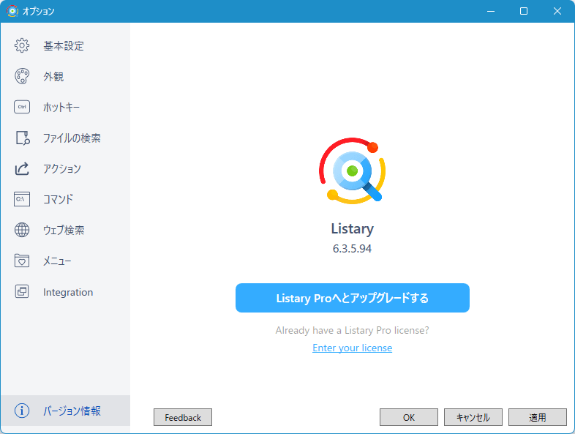Close the オプション window
The image size is (575, 434).
point(557,11)
